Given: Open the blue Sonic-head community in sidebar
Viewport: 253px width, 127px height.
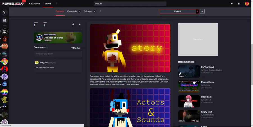Looking at the screenshot, I should pos(4,84).
